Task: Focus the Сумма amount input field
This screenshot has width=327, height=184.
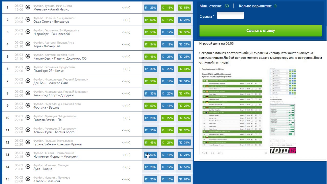Action: 230,16
